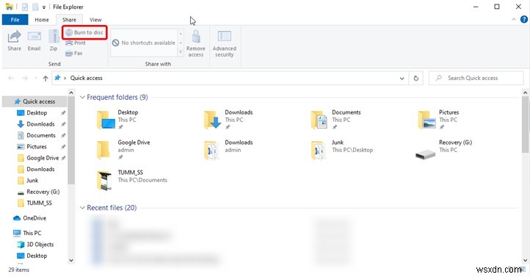Viewport: 530px width, 277px height.
Task: Click the Search Quick access box
Action: click(476, 78)
